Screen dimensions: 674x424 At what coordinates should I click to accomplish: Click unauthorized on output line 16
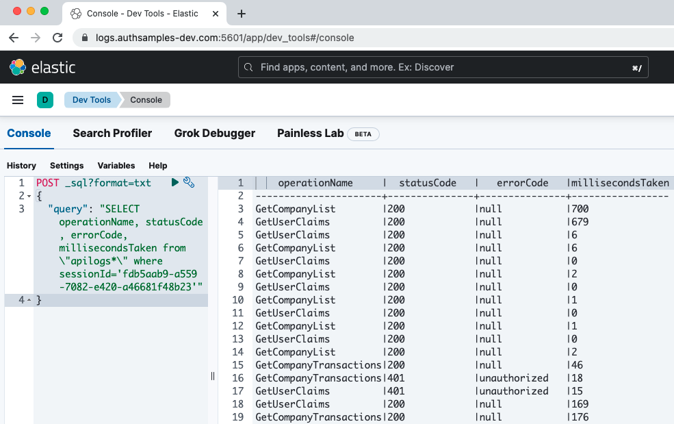pyautogui.click(x=514, y=378)
